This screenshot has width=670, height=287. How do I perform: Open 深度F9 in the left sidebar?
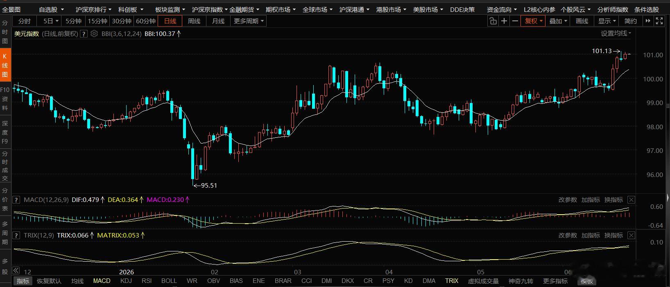(x=5, y=132)
